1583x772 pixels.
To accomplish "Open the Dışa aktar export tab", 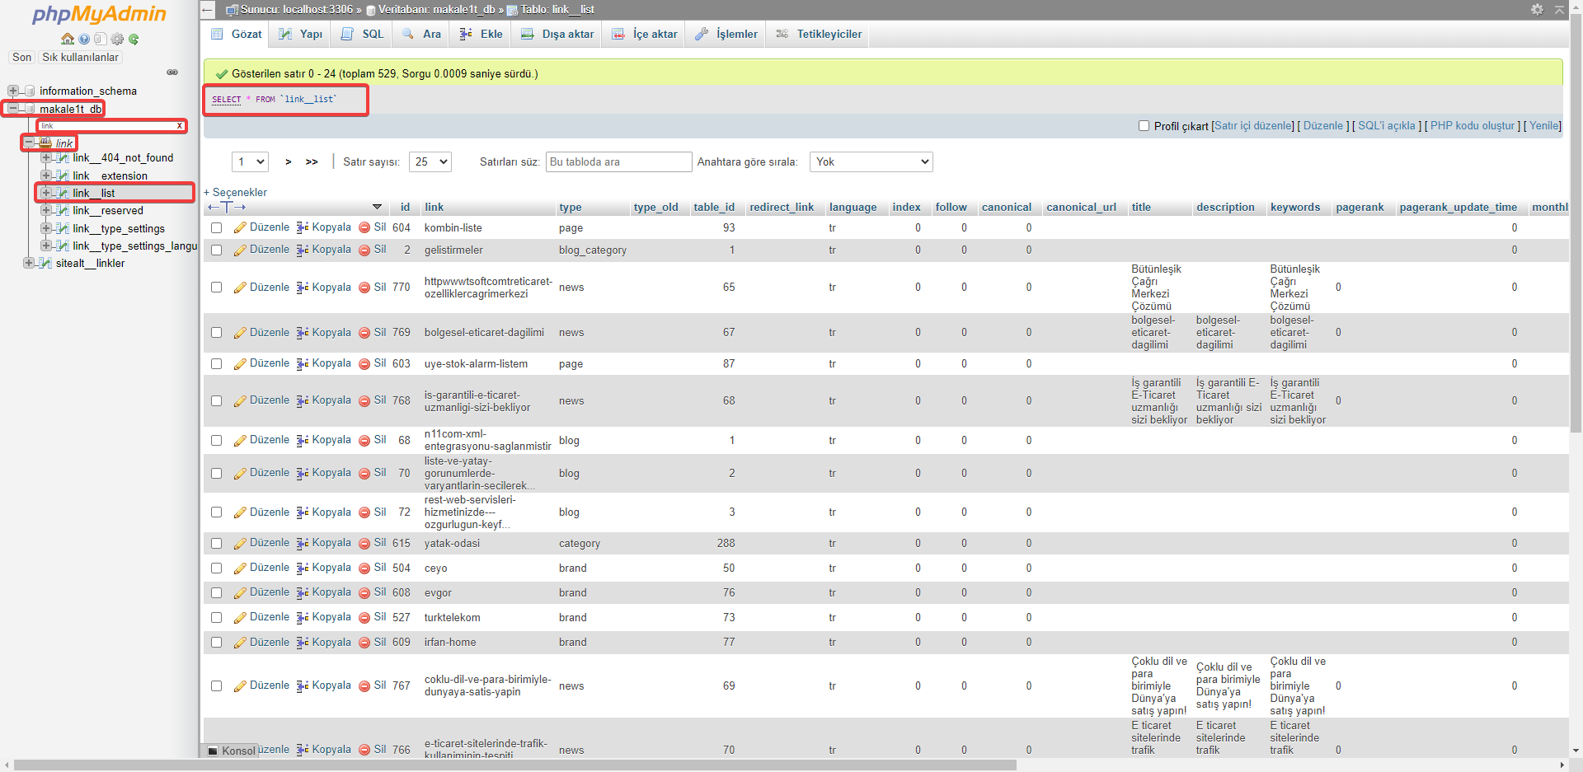I will [x=557, y=34].
